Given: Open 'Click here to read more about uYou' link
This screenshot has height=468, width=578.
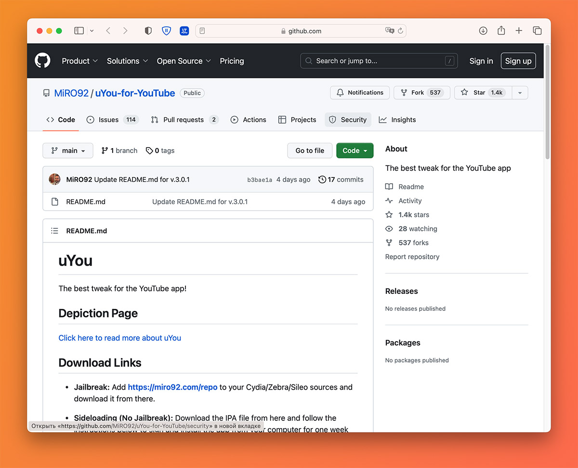Looking at the screenshot, I should click(120, 338).
